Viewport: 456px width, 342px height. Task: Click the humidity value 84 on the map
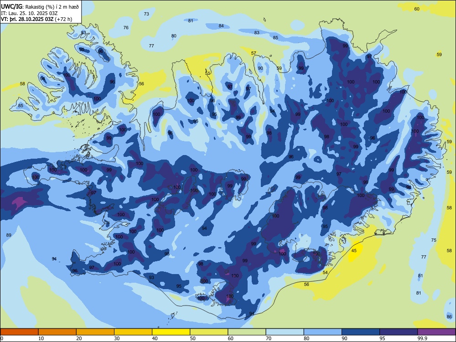tap(221, 26)
